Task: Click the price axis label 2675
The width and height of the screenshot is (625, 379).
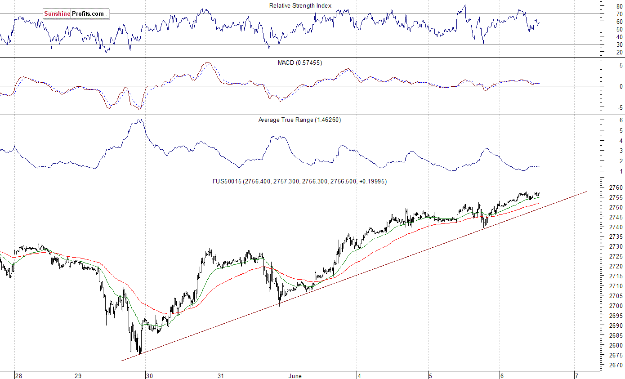Action: [x=616, y=355]
